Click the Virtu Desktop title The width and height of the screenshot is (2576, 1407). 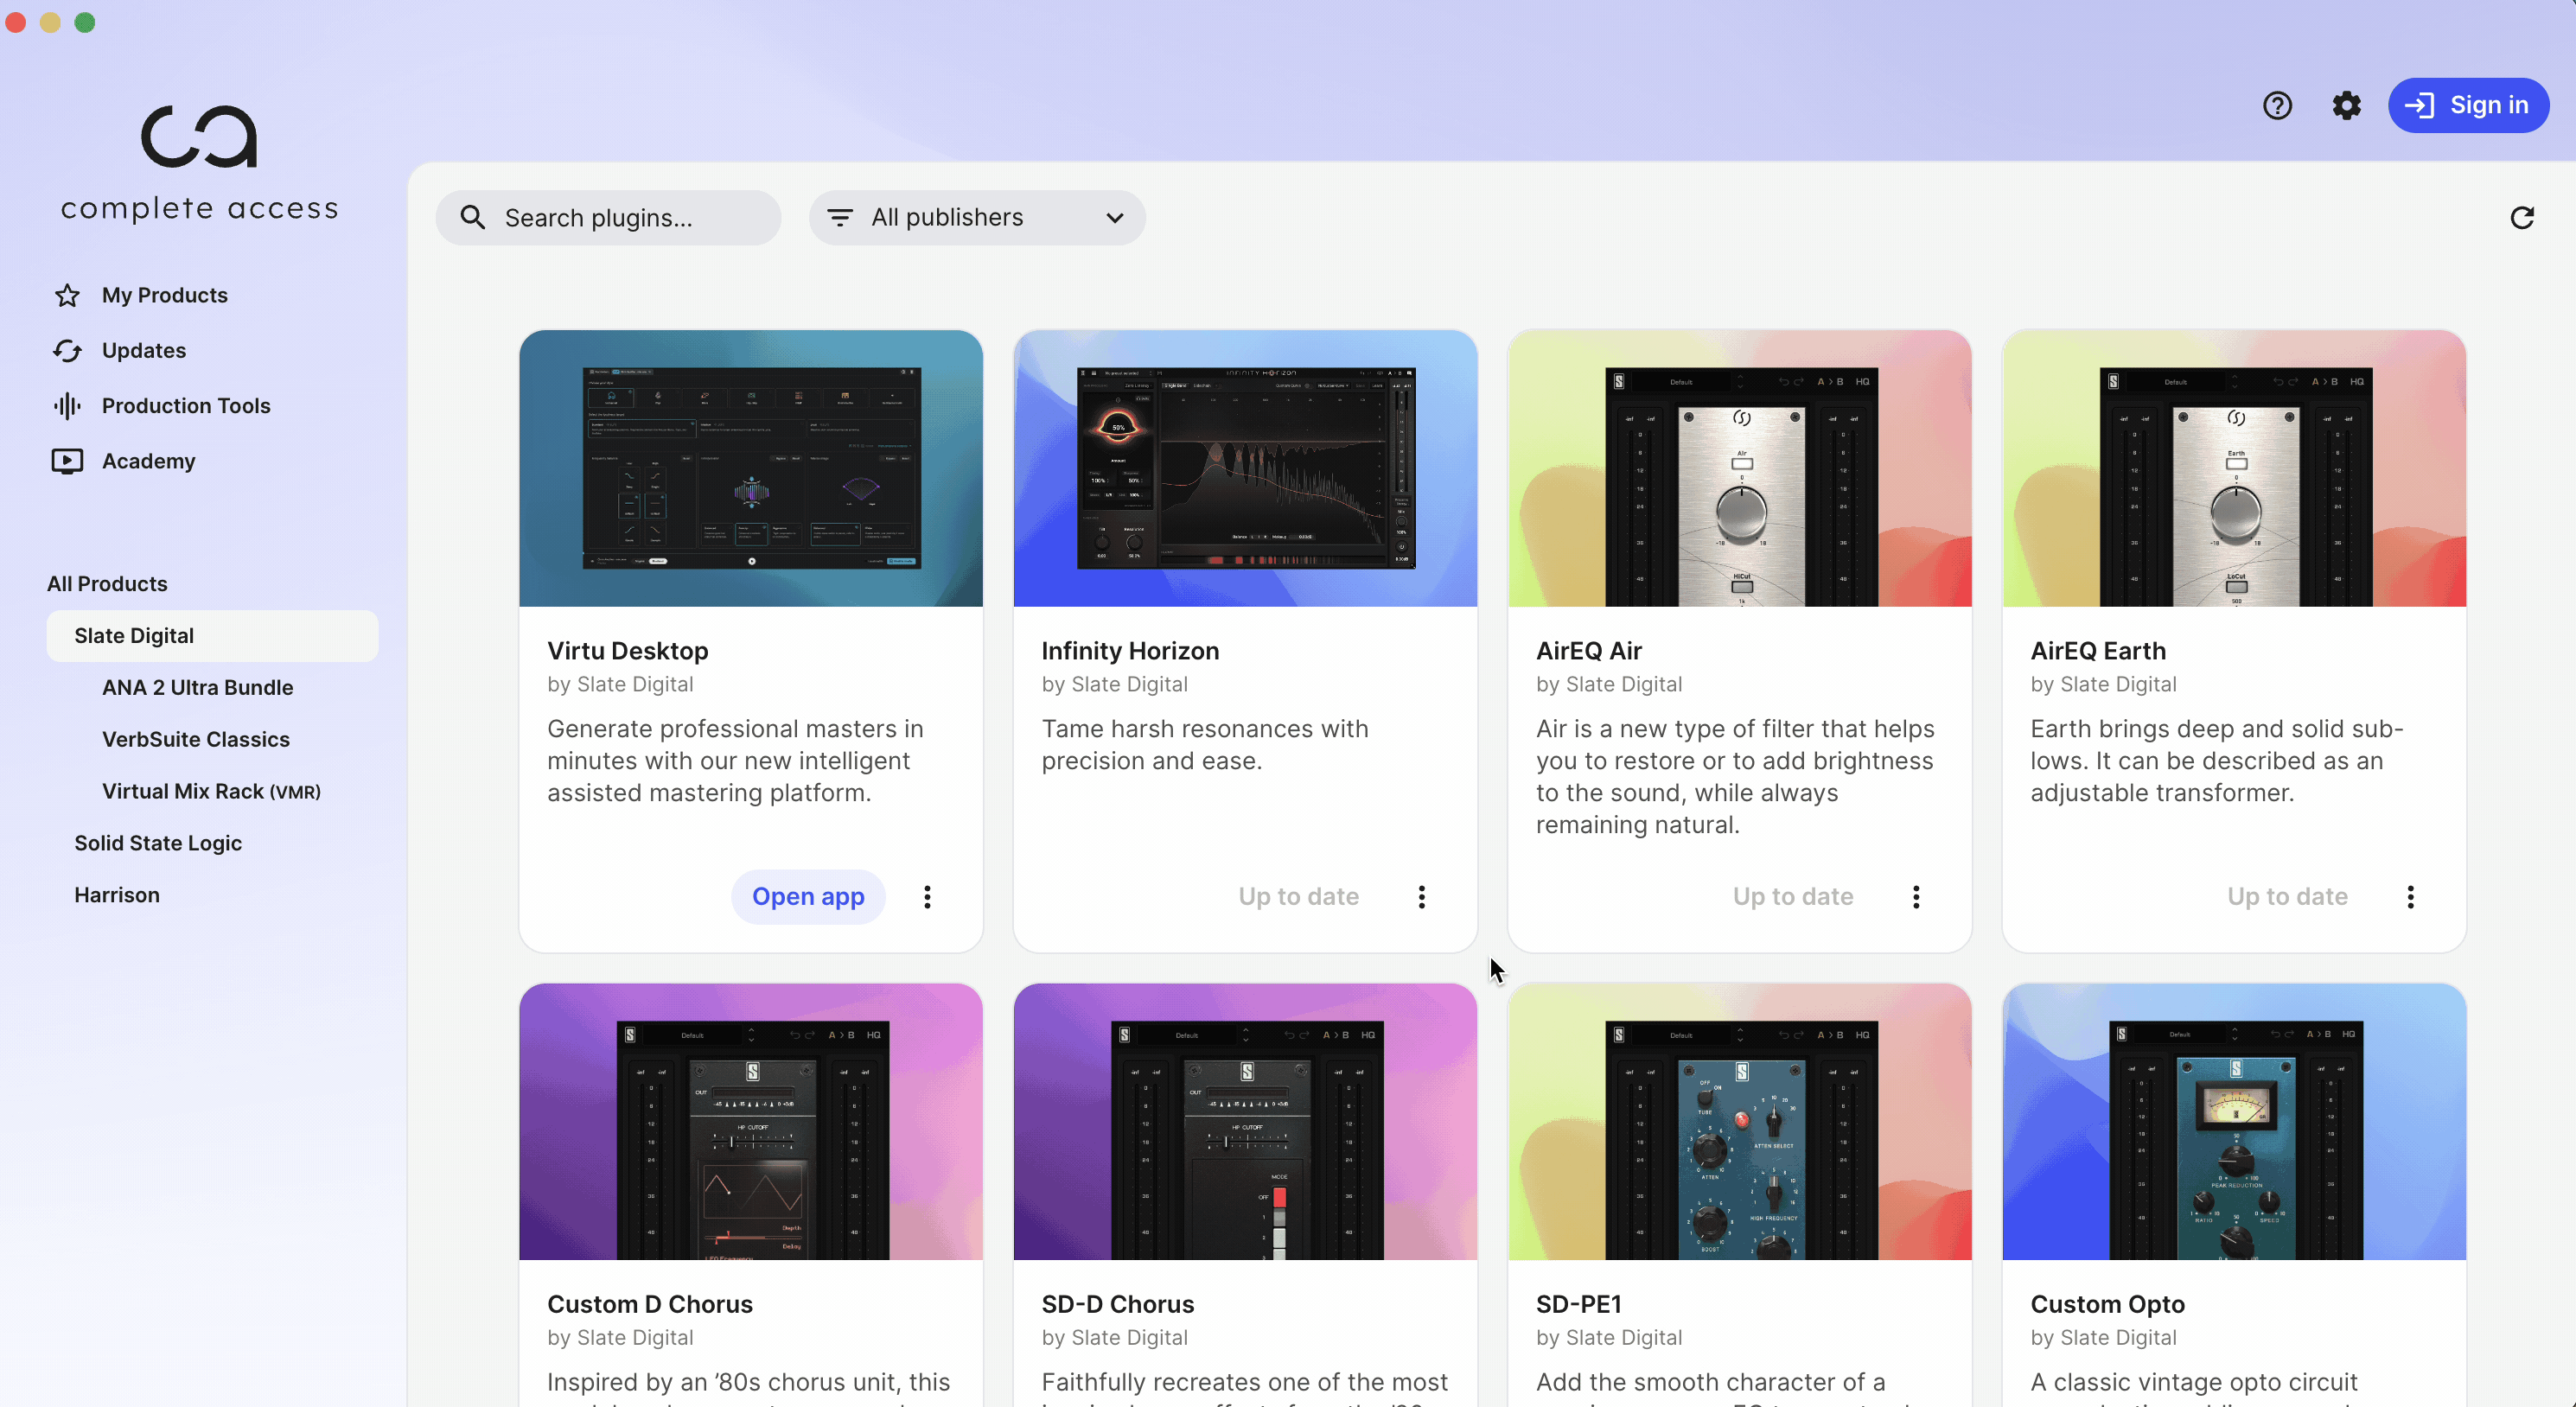coord(628,651)
